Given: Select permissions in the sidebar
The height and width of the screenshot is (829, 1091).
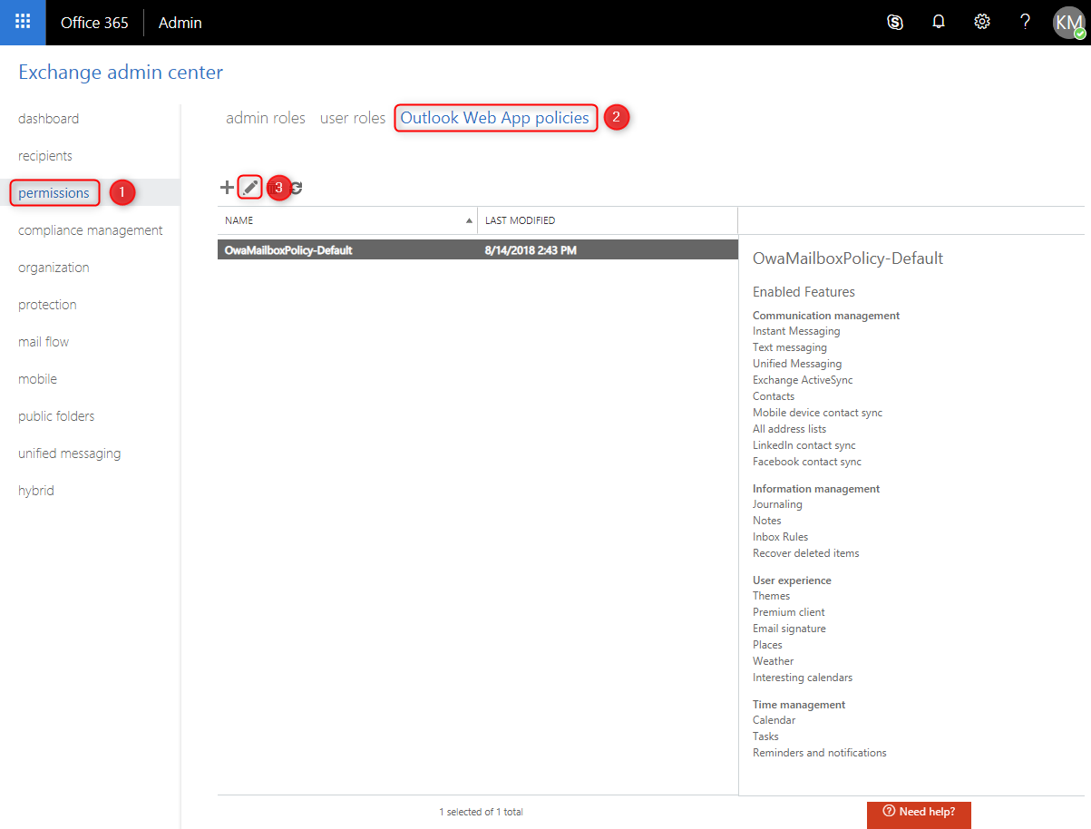Looking at the screenshot, I should 54,193.
